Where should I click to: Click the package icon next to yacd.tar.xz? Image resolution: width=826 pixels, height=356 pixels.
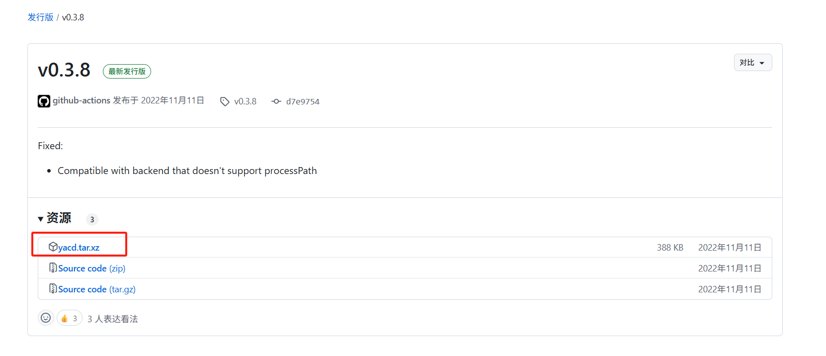click(53, 247)
